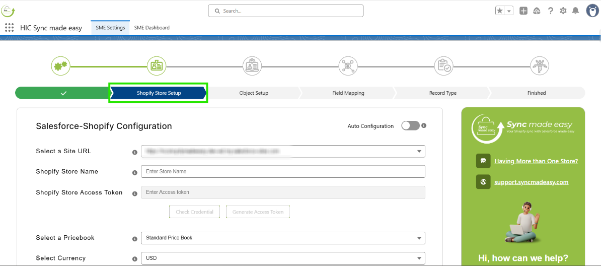Click the info icon beside Select a Pricebook
601x266 pixels.
point(134,239)
